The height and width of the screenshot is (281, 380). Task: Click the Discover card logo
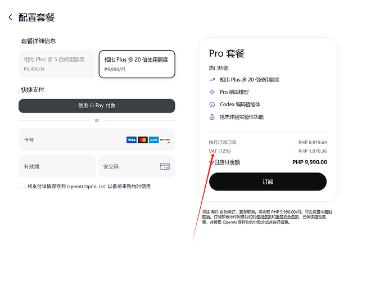(x=165, y=140)
